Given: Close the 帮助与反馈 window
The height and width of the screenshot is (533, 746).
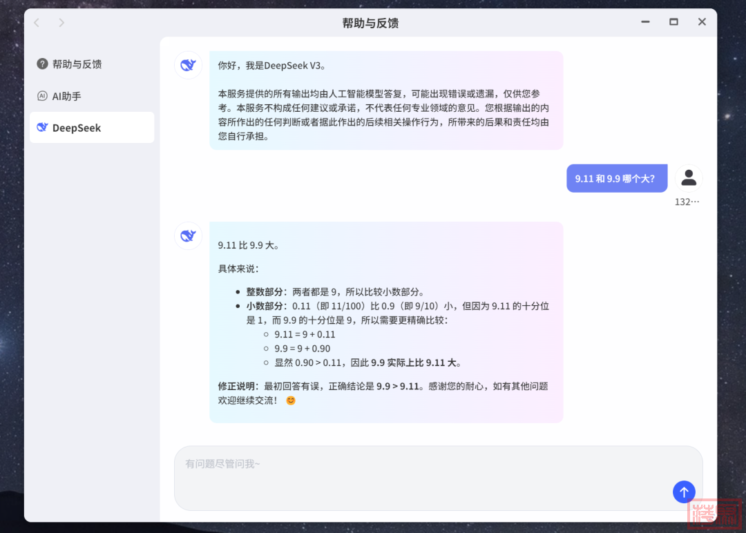Looking at the screenshot, I should tap(702, 22).
